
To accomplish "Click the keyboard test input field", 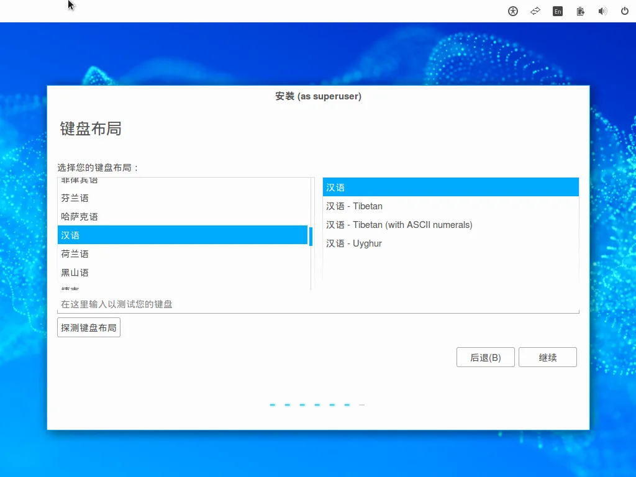I will click(318, 304).
